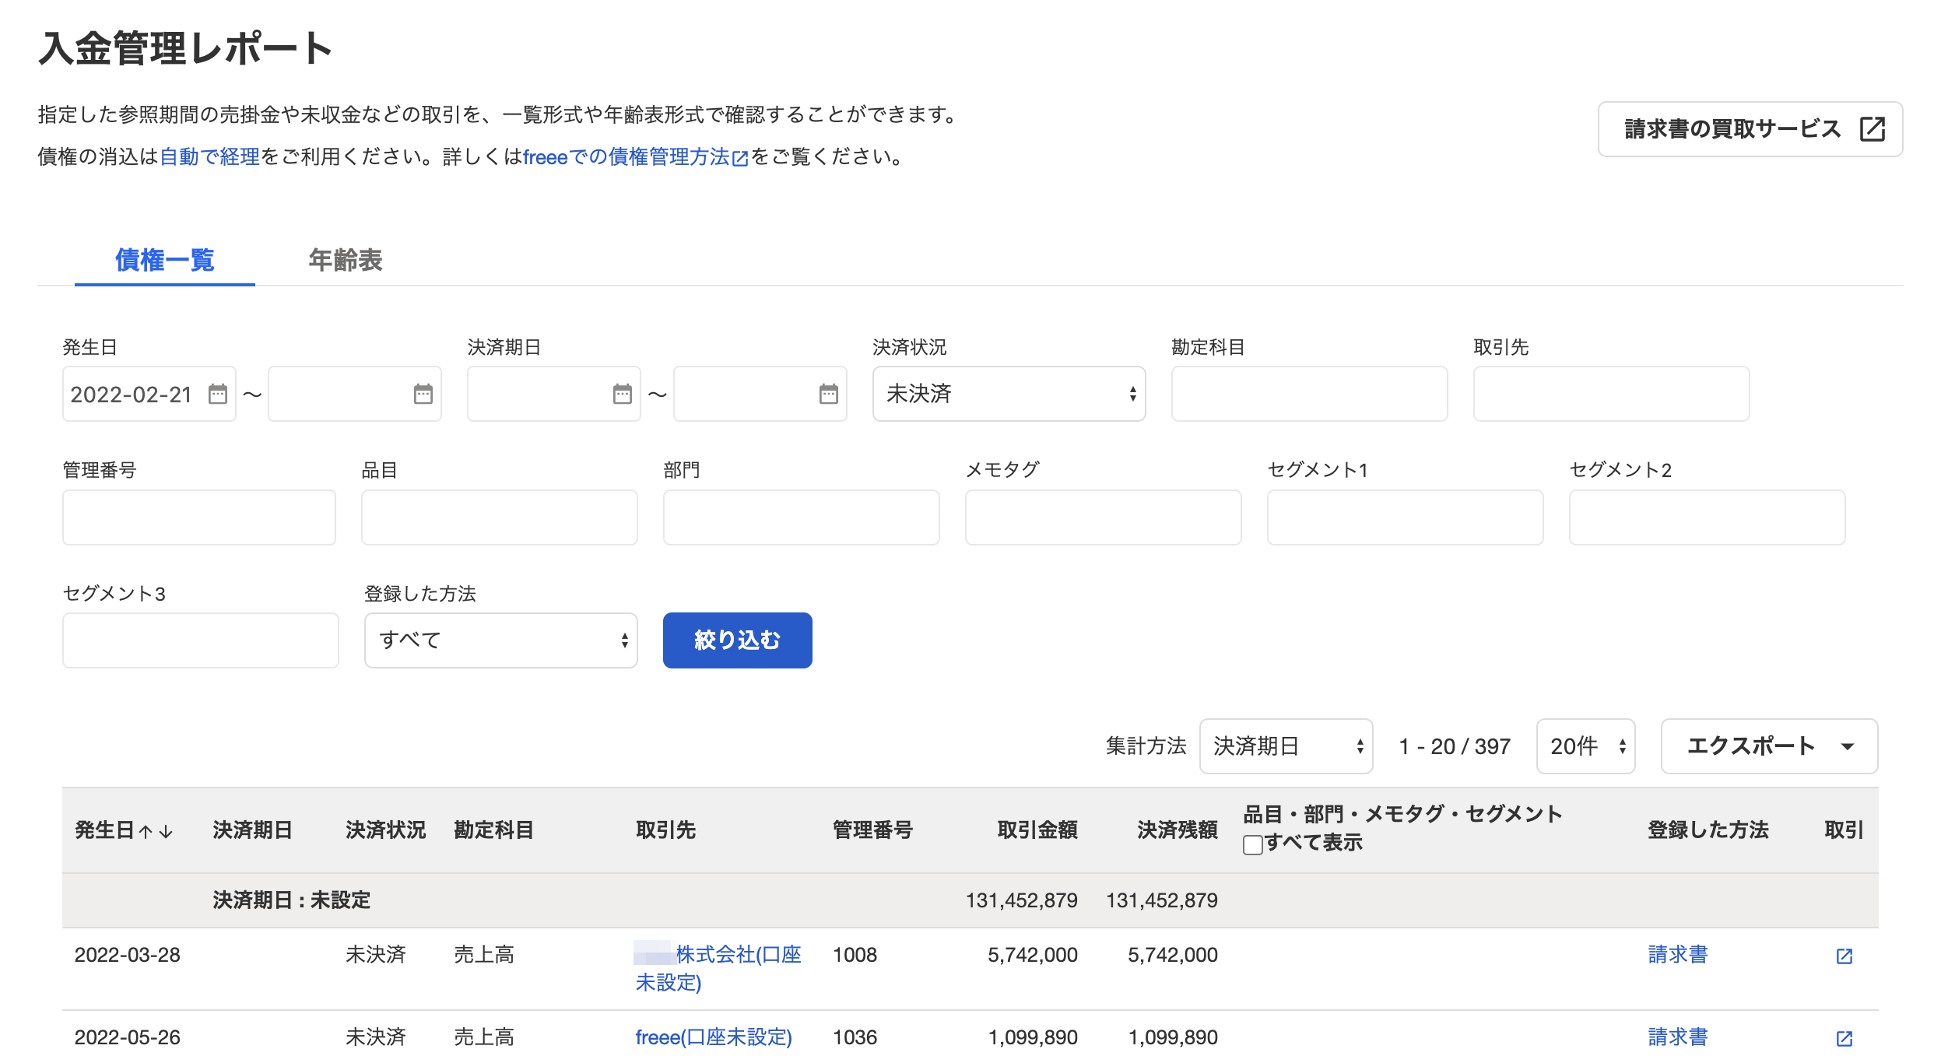Follow the 自動で経理 link
1941x1063 pixels.
(209, 157)
